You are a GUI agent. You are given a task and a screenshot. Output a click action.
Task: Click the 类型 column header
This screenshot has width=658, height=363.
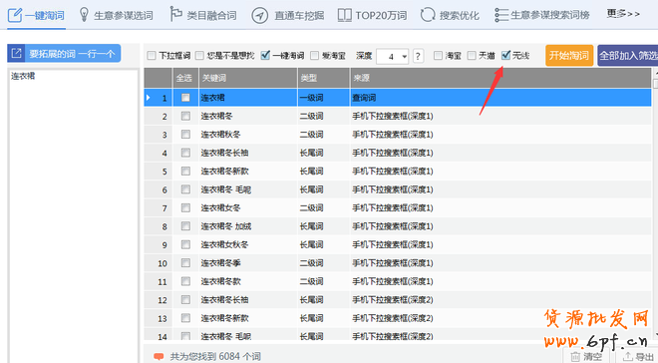click(x=324, y=78)
